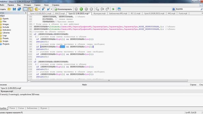
Task: Click the search engine gear icon
Action: pyautogui.click(x=174, y=9)
